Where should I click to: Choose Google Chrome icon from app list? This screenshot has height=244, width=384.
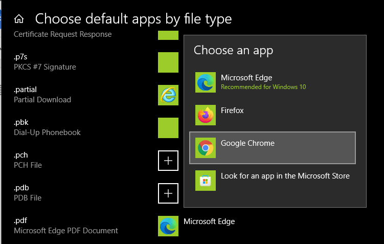205,148
